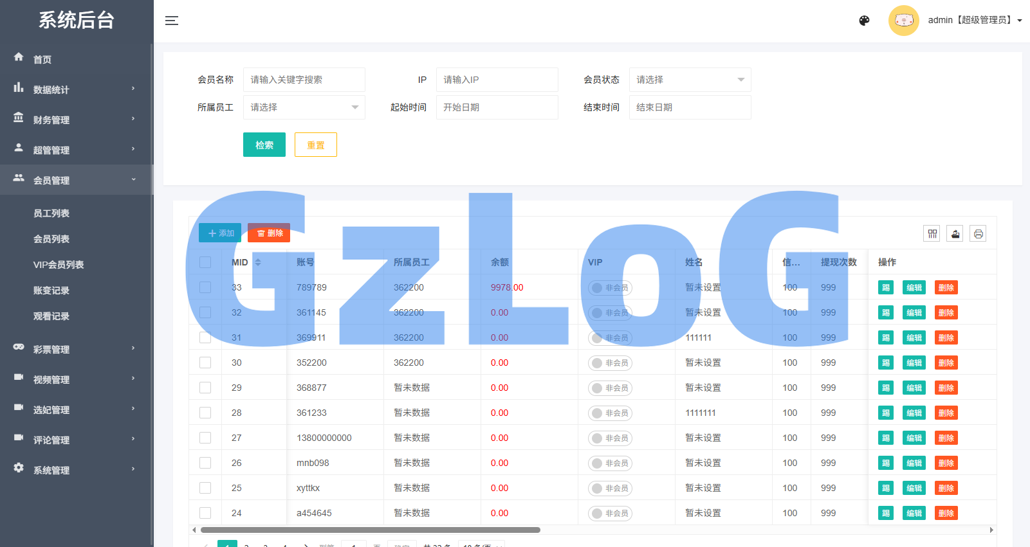This screenshot has width=1030, height=547.
Task: Click the kick icon for member 30
Action: click(x=885, y=363)
